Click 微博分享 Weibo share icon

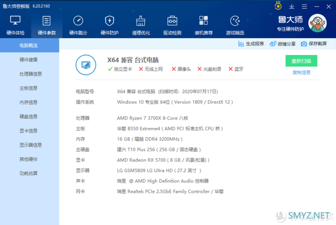[x=273, y=44]
